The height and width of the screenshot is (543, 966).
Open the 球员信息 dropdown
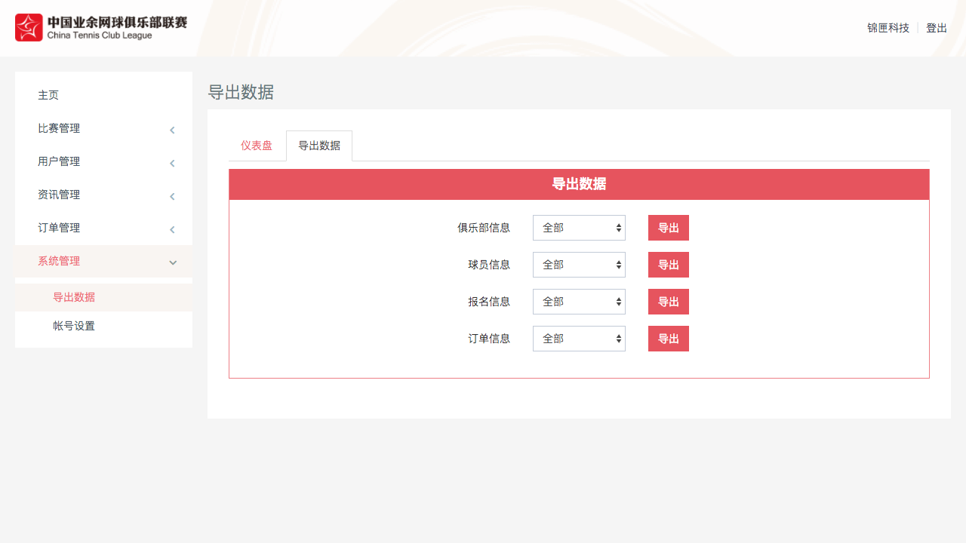579,265
